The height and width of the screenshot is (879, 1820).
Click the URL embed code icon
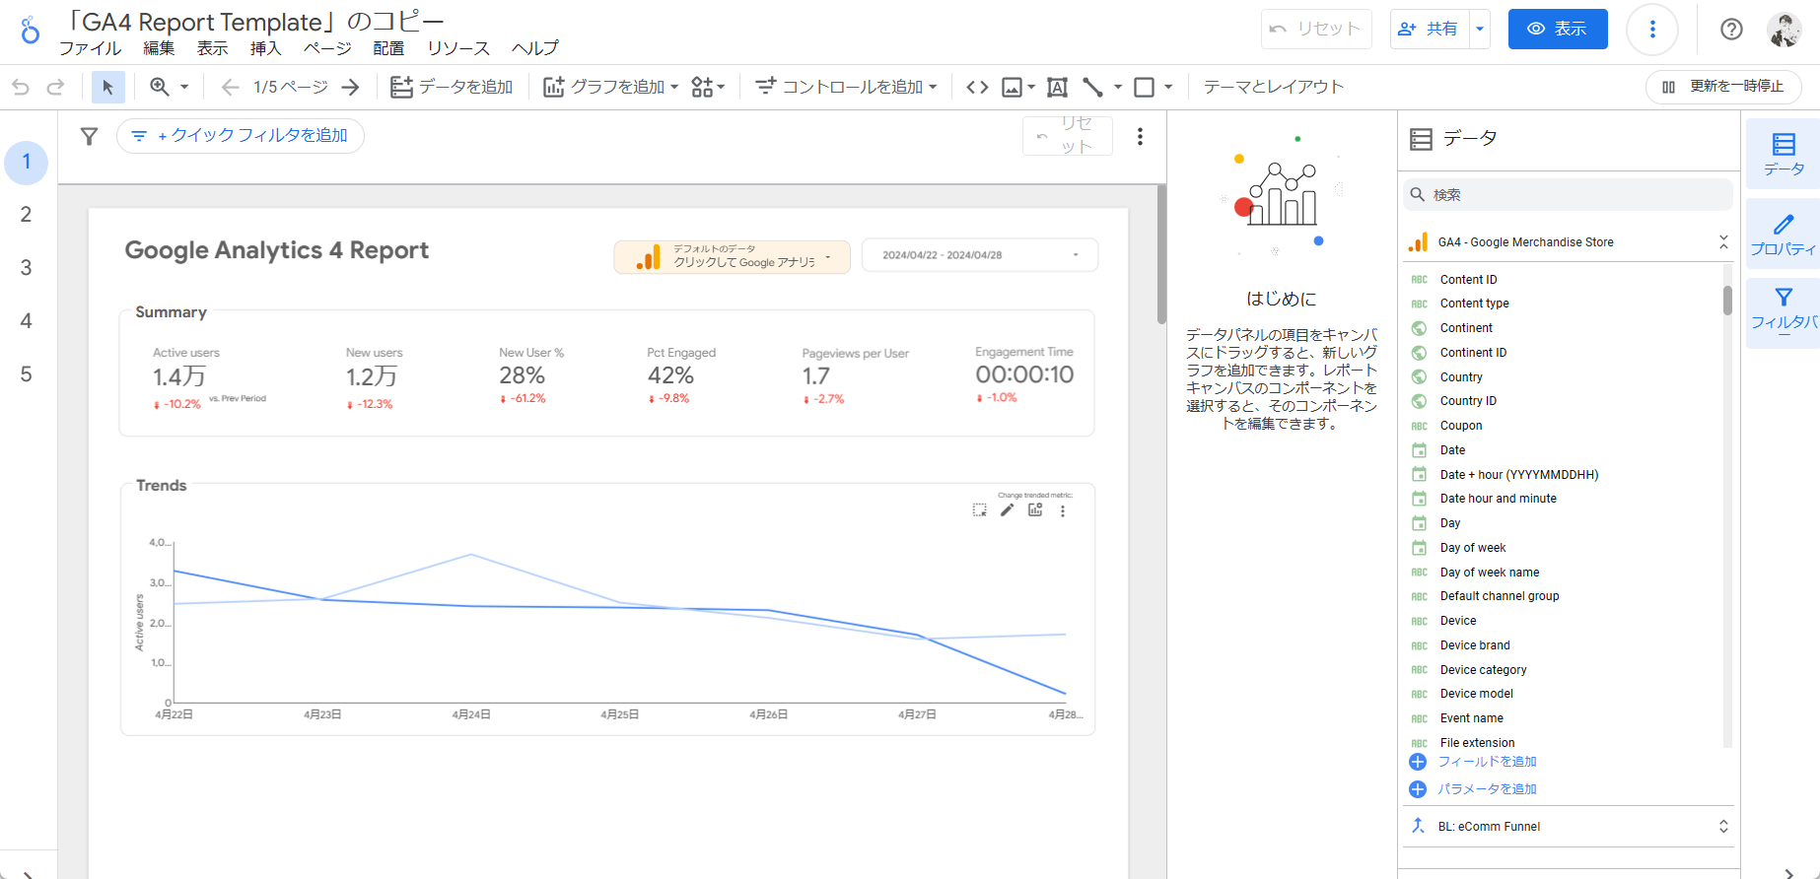point(977,88)
